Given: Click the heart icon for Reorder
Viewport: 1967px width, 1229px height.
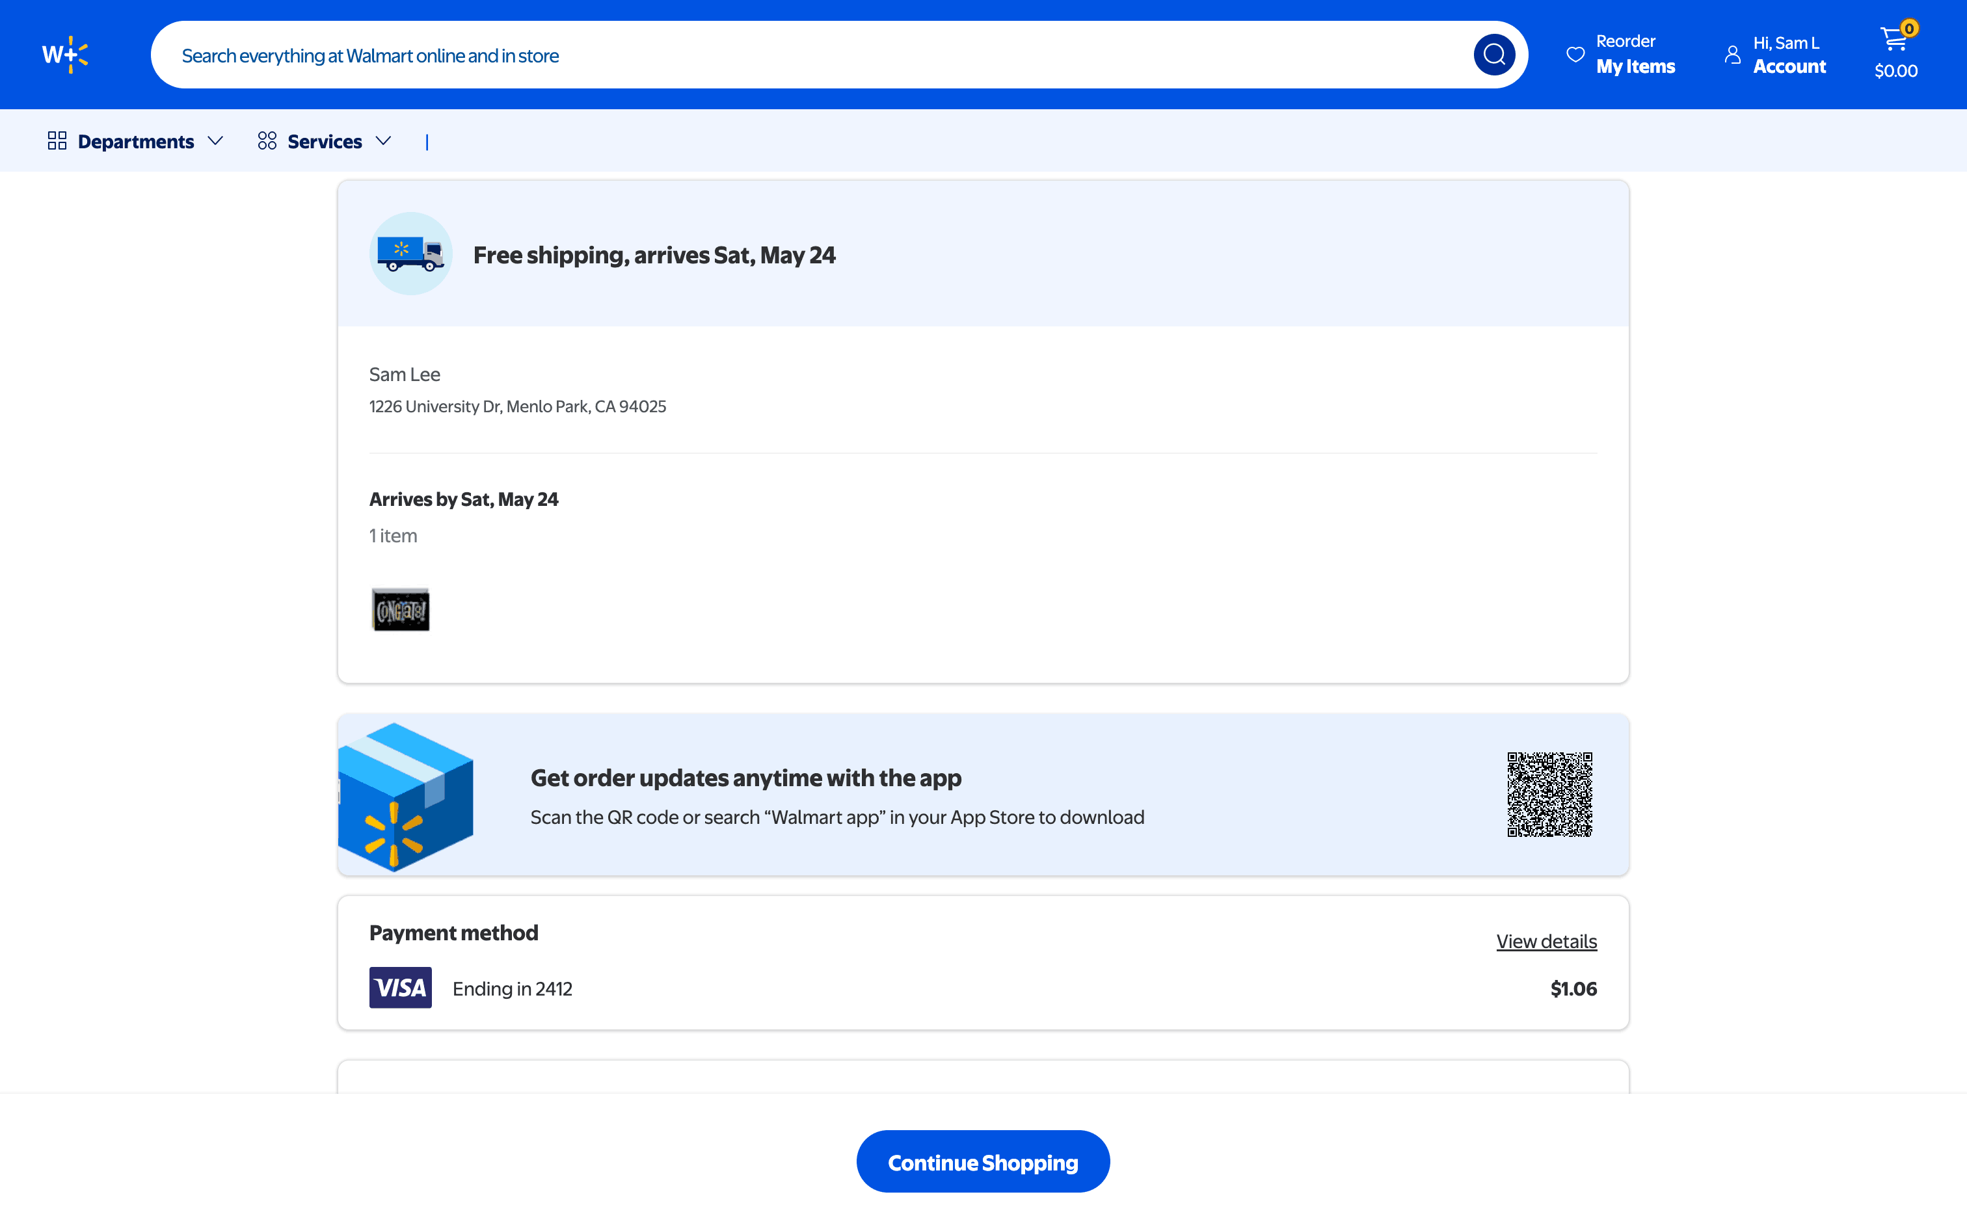Looking at the screenshot, I should (x=1575, y=55).
